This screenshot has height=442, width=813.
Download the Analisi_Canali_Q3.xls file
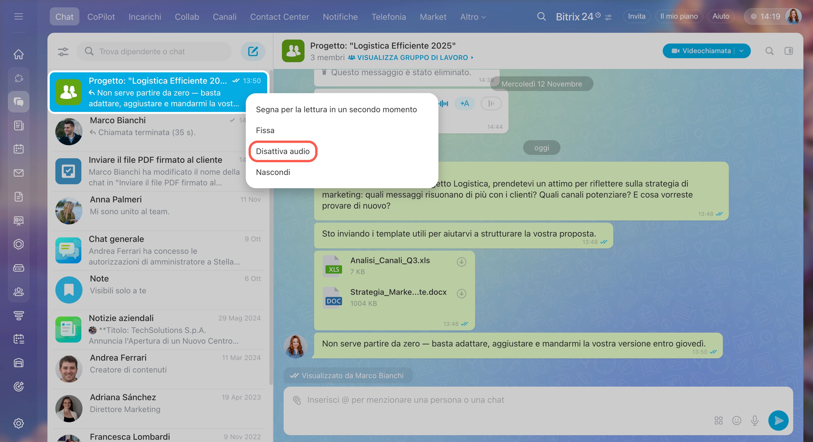tap(461, 262)
